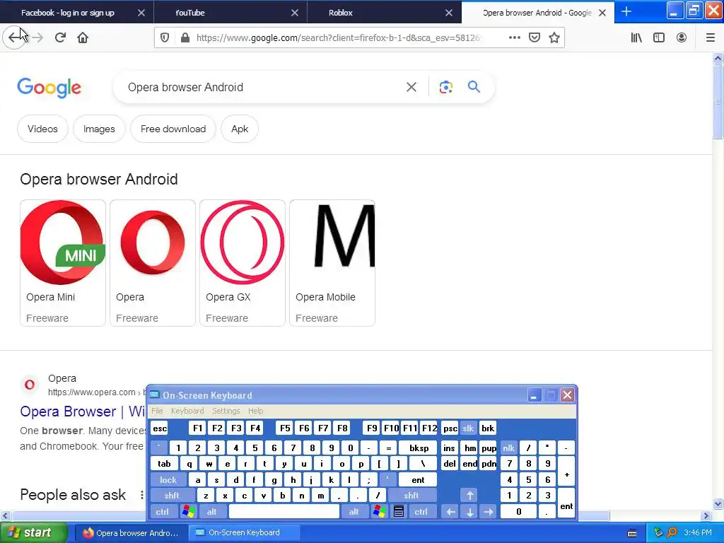Filter results by Images chip
724x543 pixels.
99,129
